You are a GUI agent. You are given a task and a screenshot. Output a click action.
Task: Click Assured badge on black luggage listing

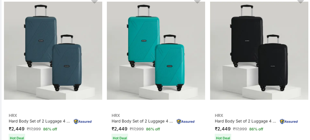click(289, 122)
